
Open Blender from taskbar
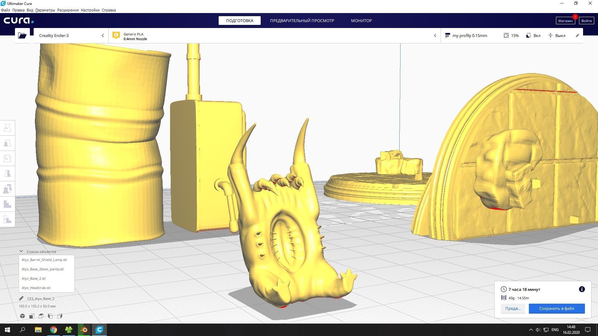pos(84,330)
